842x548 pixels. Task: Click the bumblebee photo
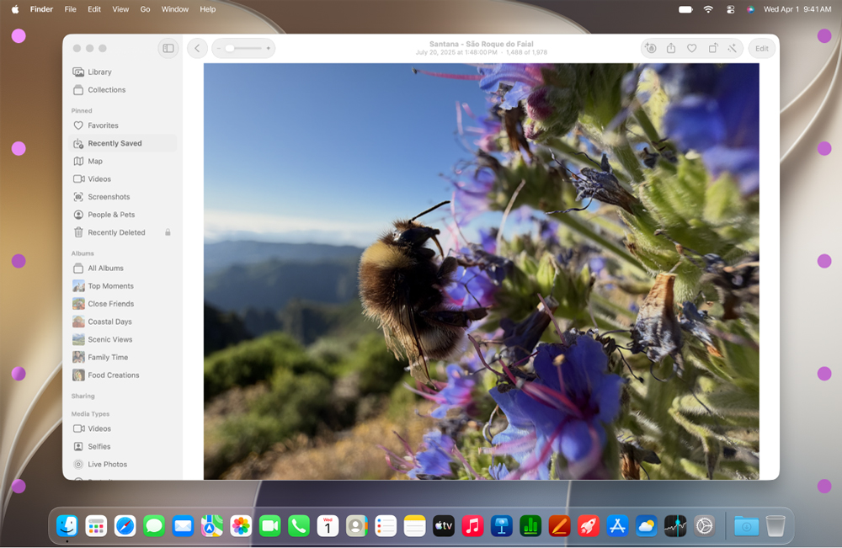481,272
